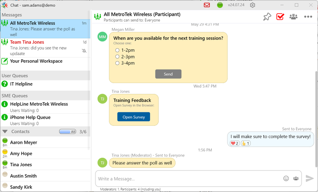Screen dimensions: 318x192
Task: Toggle the All contacts filter switch
Action: [x=68, y=131]
